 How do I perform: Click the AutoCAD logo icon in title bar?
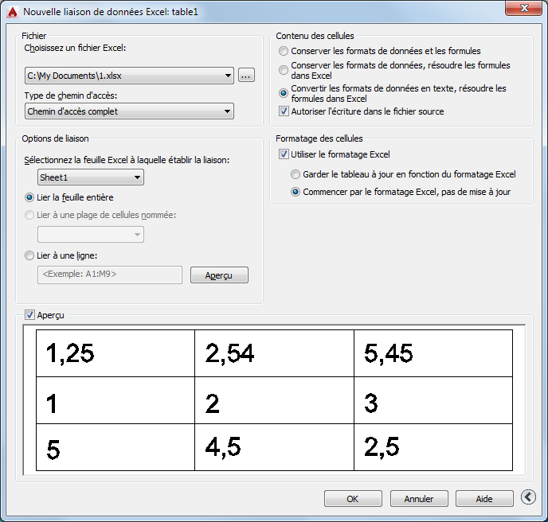(13, 12)
